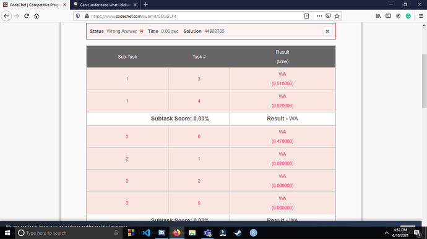Save page to Pocket

tap(328, 16)
